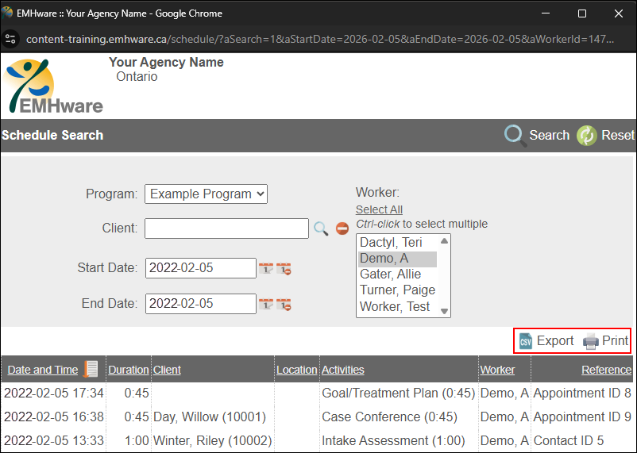Click into the Client text field
The height and width of the screenshot is (453, 637).
[226, 228]
